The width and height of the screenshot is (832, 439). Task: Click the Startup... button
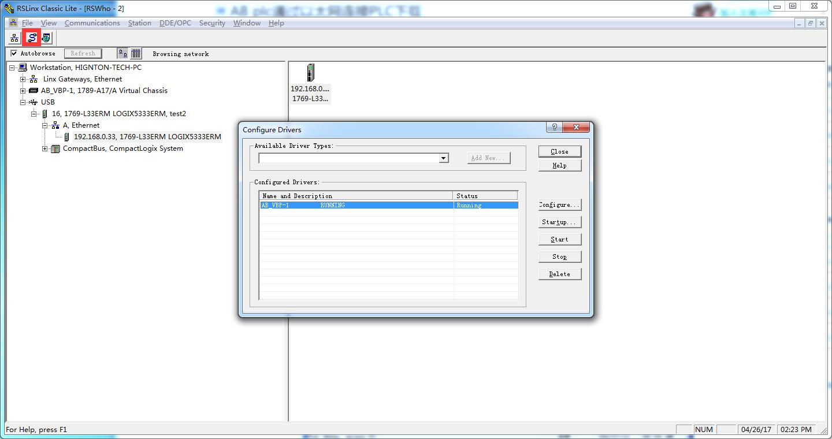point(559,222)
